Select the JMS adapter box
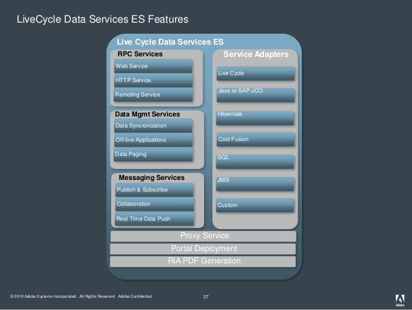 pyautogui.click(x=255, y=184)
